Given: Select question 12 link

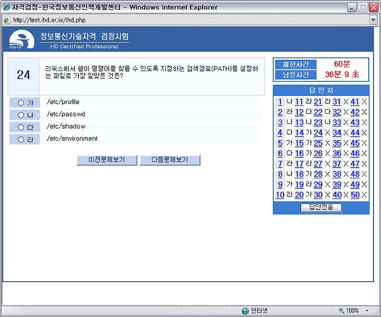Looking at the screenshot, I should pyautogui.click(x=299, y=112).
